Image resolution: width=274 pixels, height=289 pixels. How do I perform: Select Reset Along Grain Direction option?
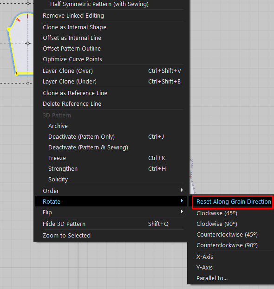pyautogui.click(x=233, y=202)
